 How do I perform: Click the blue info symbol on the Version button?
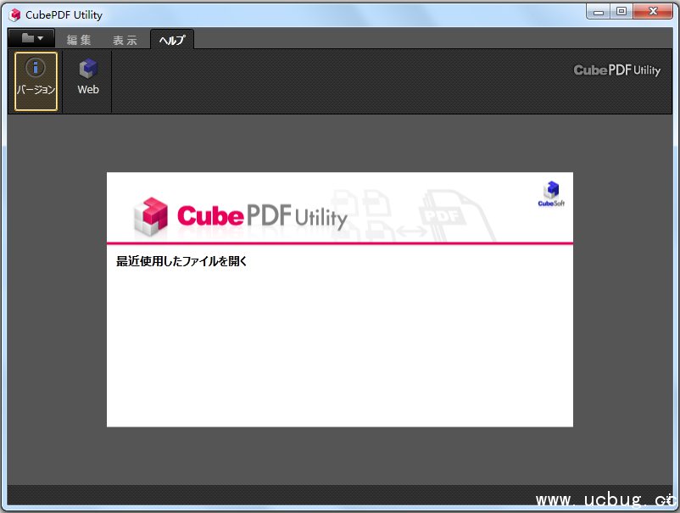tap(35, 69)
